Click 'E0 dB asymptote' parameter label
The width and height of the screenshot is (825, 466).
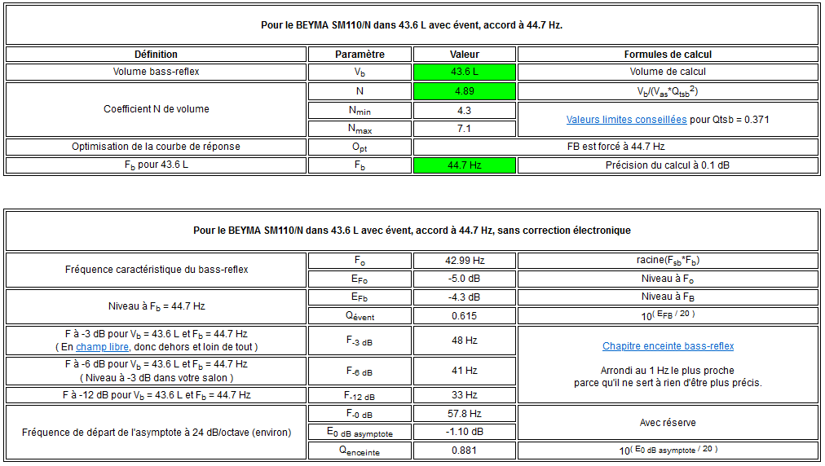click(360, 433)
